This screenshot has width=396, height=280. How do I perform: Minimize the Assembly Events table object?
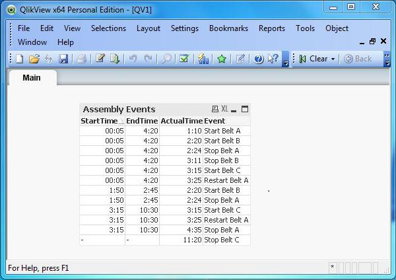(234, 110)
